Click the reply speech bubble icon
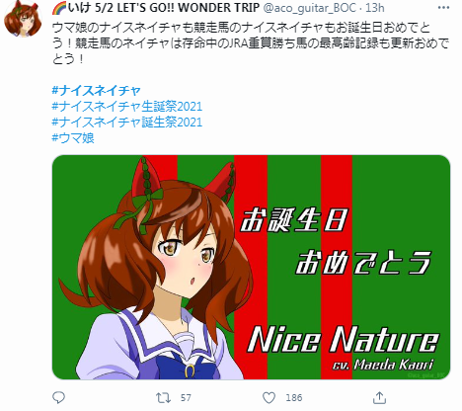The width and height of the screenshot is (462, 411). click(59, 398)
